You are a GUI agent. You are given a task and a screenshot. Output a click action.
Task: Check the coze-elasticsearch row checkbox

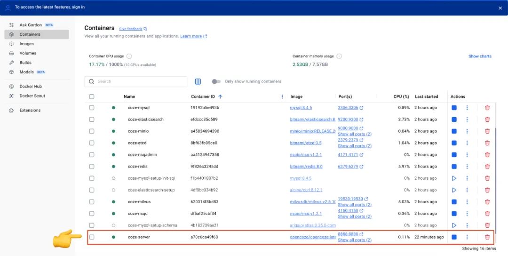(x=92, y=119)
